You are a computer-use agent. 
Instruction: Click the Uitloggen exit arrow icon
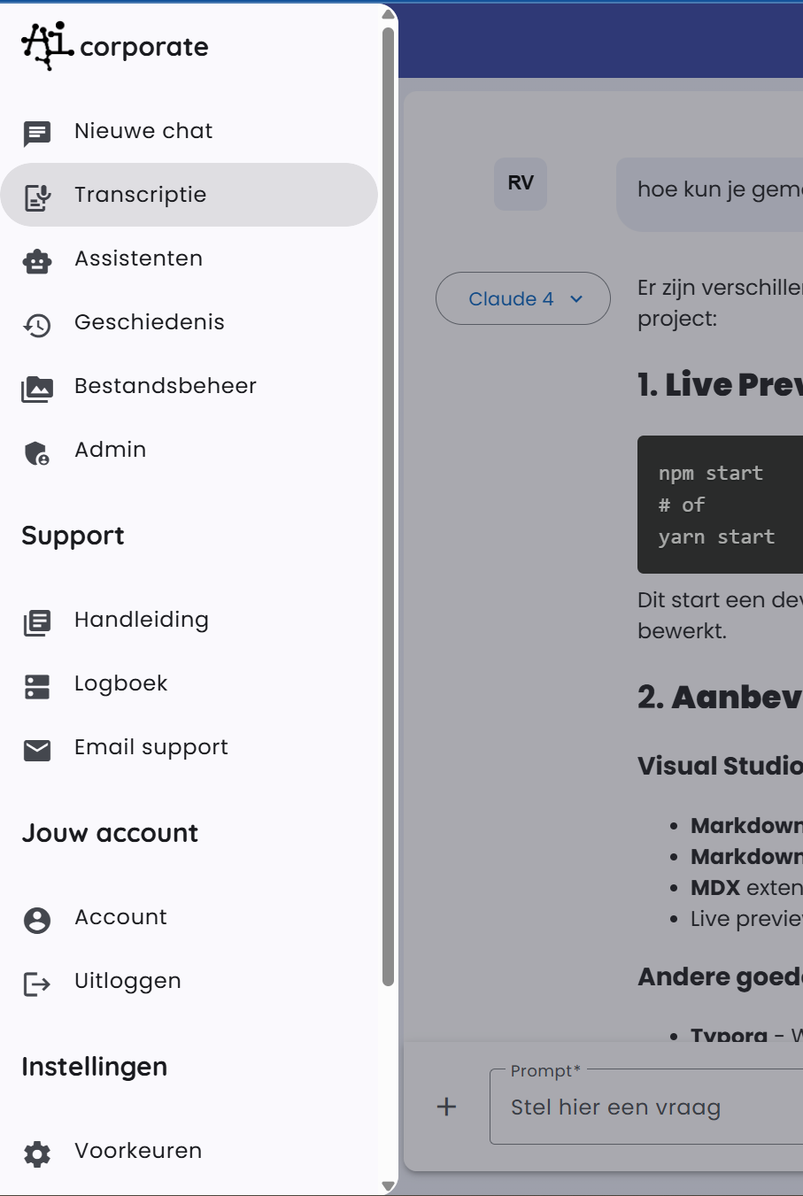point(37,984)
